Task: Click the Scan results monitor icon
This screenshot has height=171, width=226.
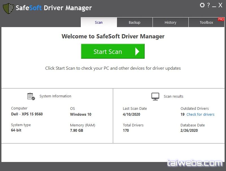Action: 155,96
